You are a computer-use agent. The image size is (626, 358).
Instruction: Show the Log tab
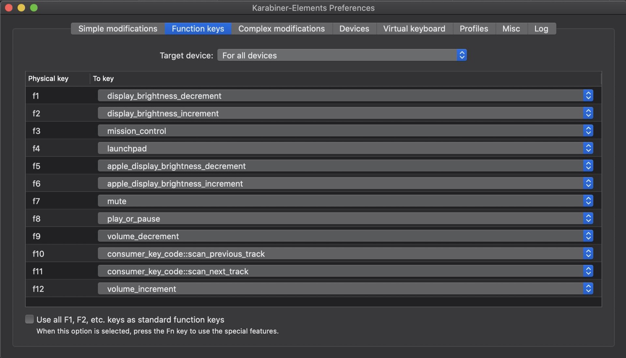click(542, 29)
